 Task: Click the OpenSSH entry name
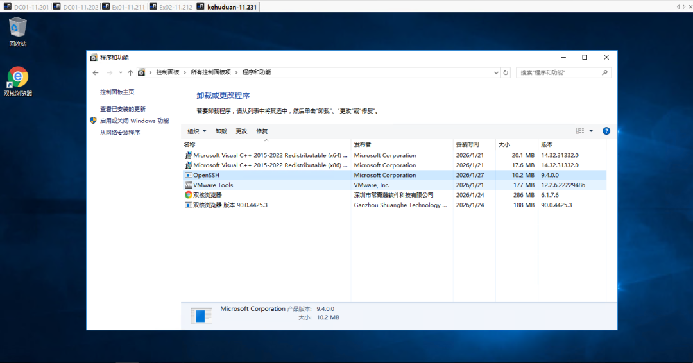click(206, 175)
